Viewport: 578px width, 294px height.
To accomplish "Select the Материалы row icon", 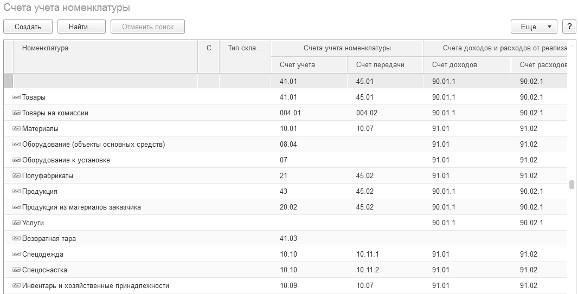I will pos(16,129).
